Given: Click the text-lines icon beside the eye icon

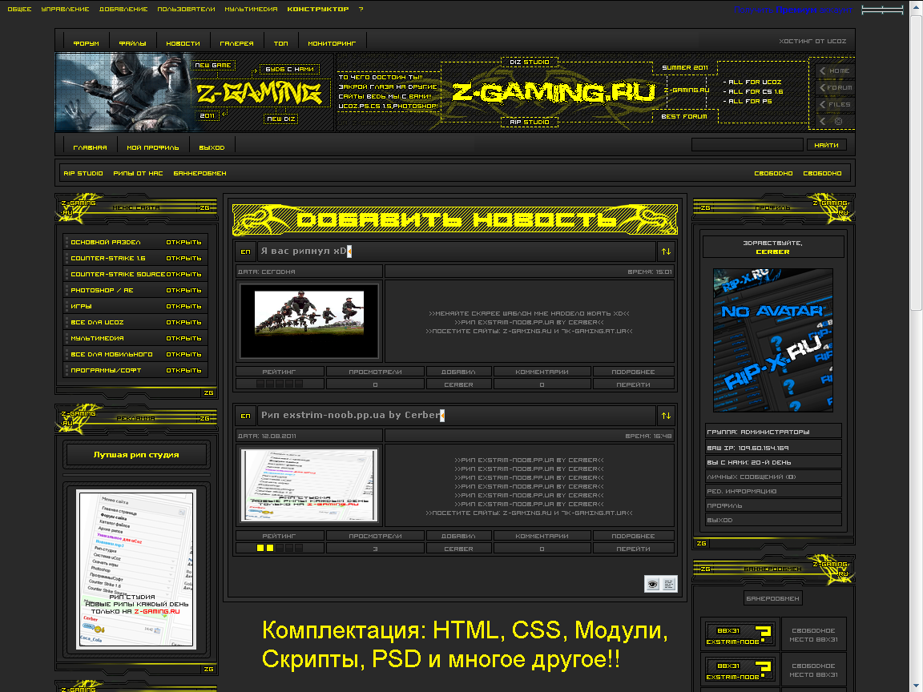Looking at the screenshot, I should click(x=669, y=584).
